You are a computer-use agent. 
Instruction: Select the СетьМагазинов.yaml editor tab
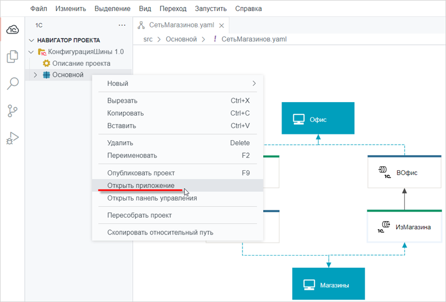point(181,25)
